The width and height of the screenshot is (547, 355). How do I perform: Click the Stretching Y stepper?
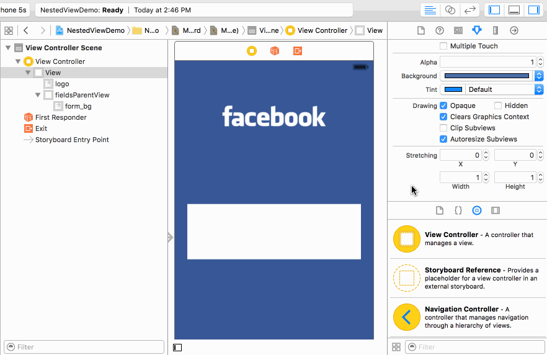(540, 155)
